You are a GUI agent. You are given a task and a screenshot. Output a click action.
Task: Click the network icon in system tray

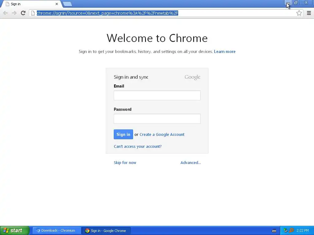pos(285,231)
